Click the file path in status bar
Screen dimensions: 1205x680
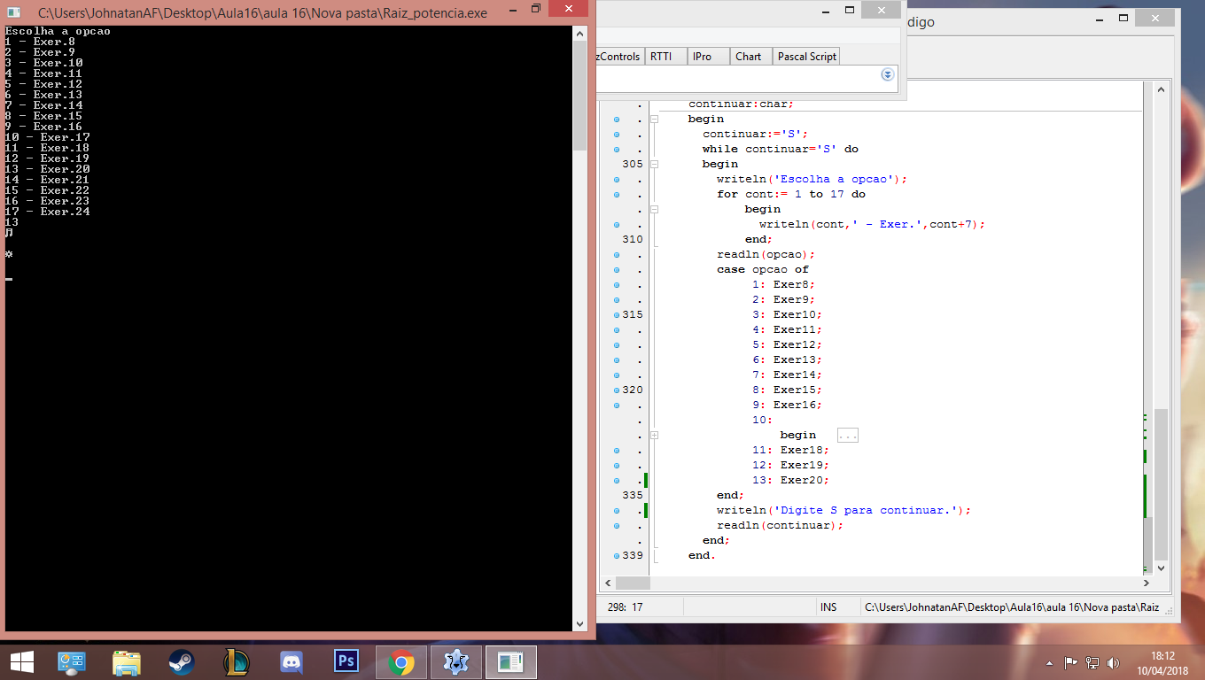coord(1012,607)
